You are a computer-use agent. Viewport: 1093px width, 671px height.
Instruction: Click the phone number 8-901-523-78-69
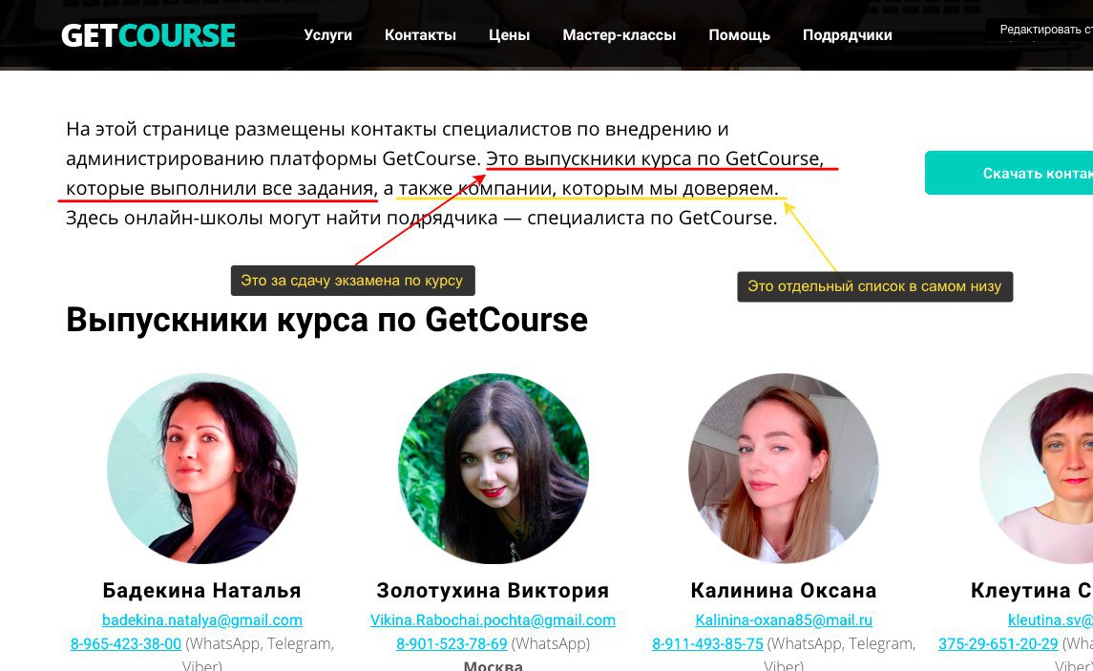tap(452, 644)
